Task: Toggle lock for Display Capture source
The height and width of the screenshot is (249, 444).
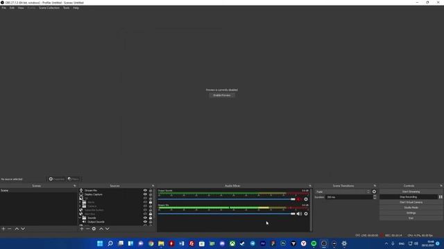Action: pyautogui.click(x=151, y=194)
